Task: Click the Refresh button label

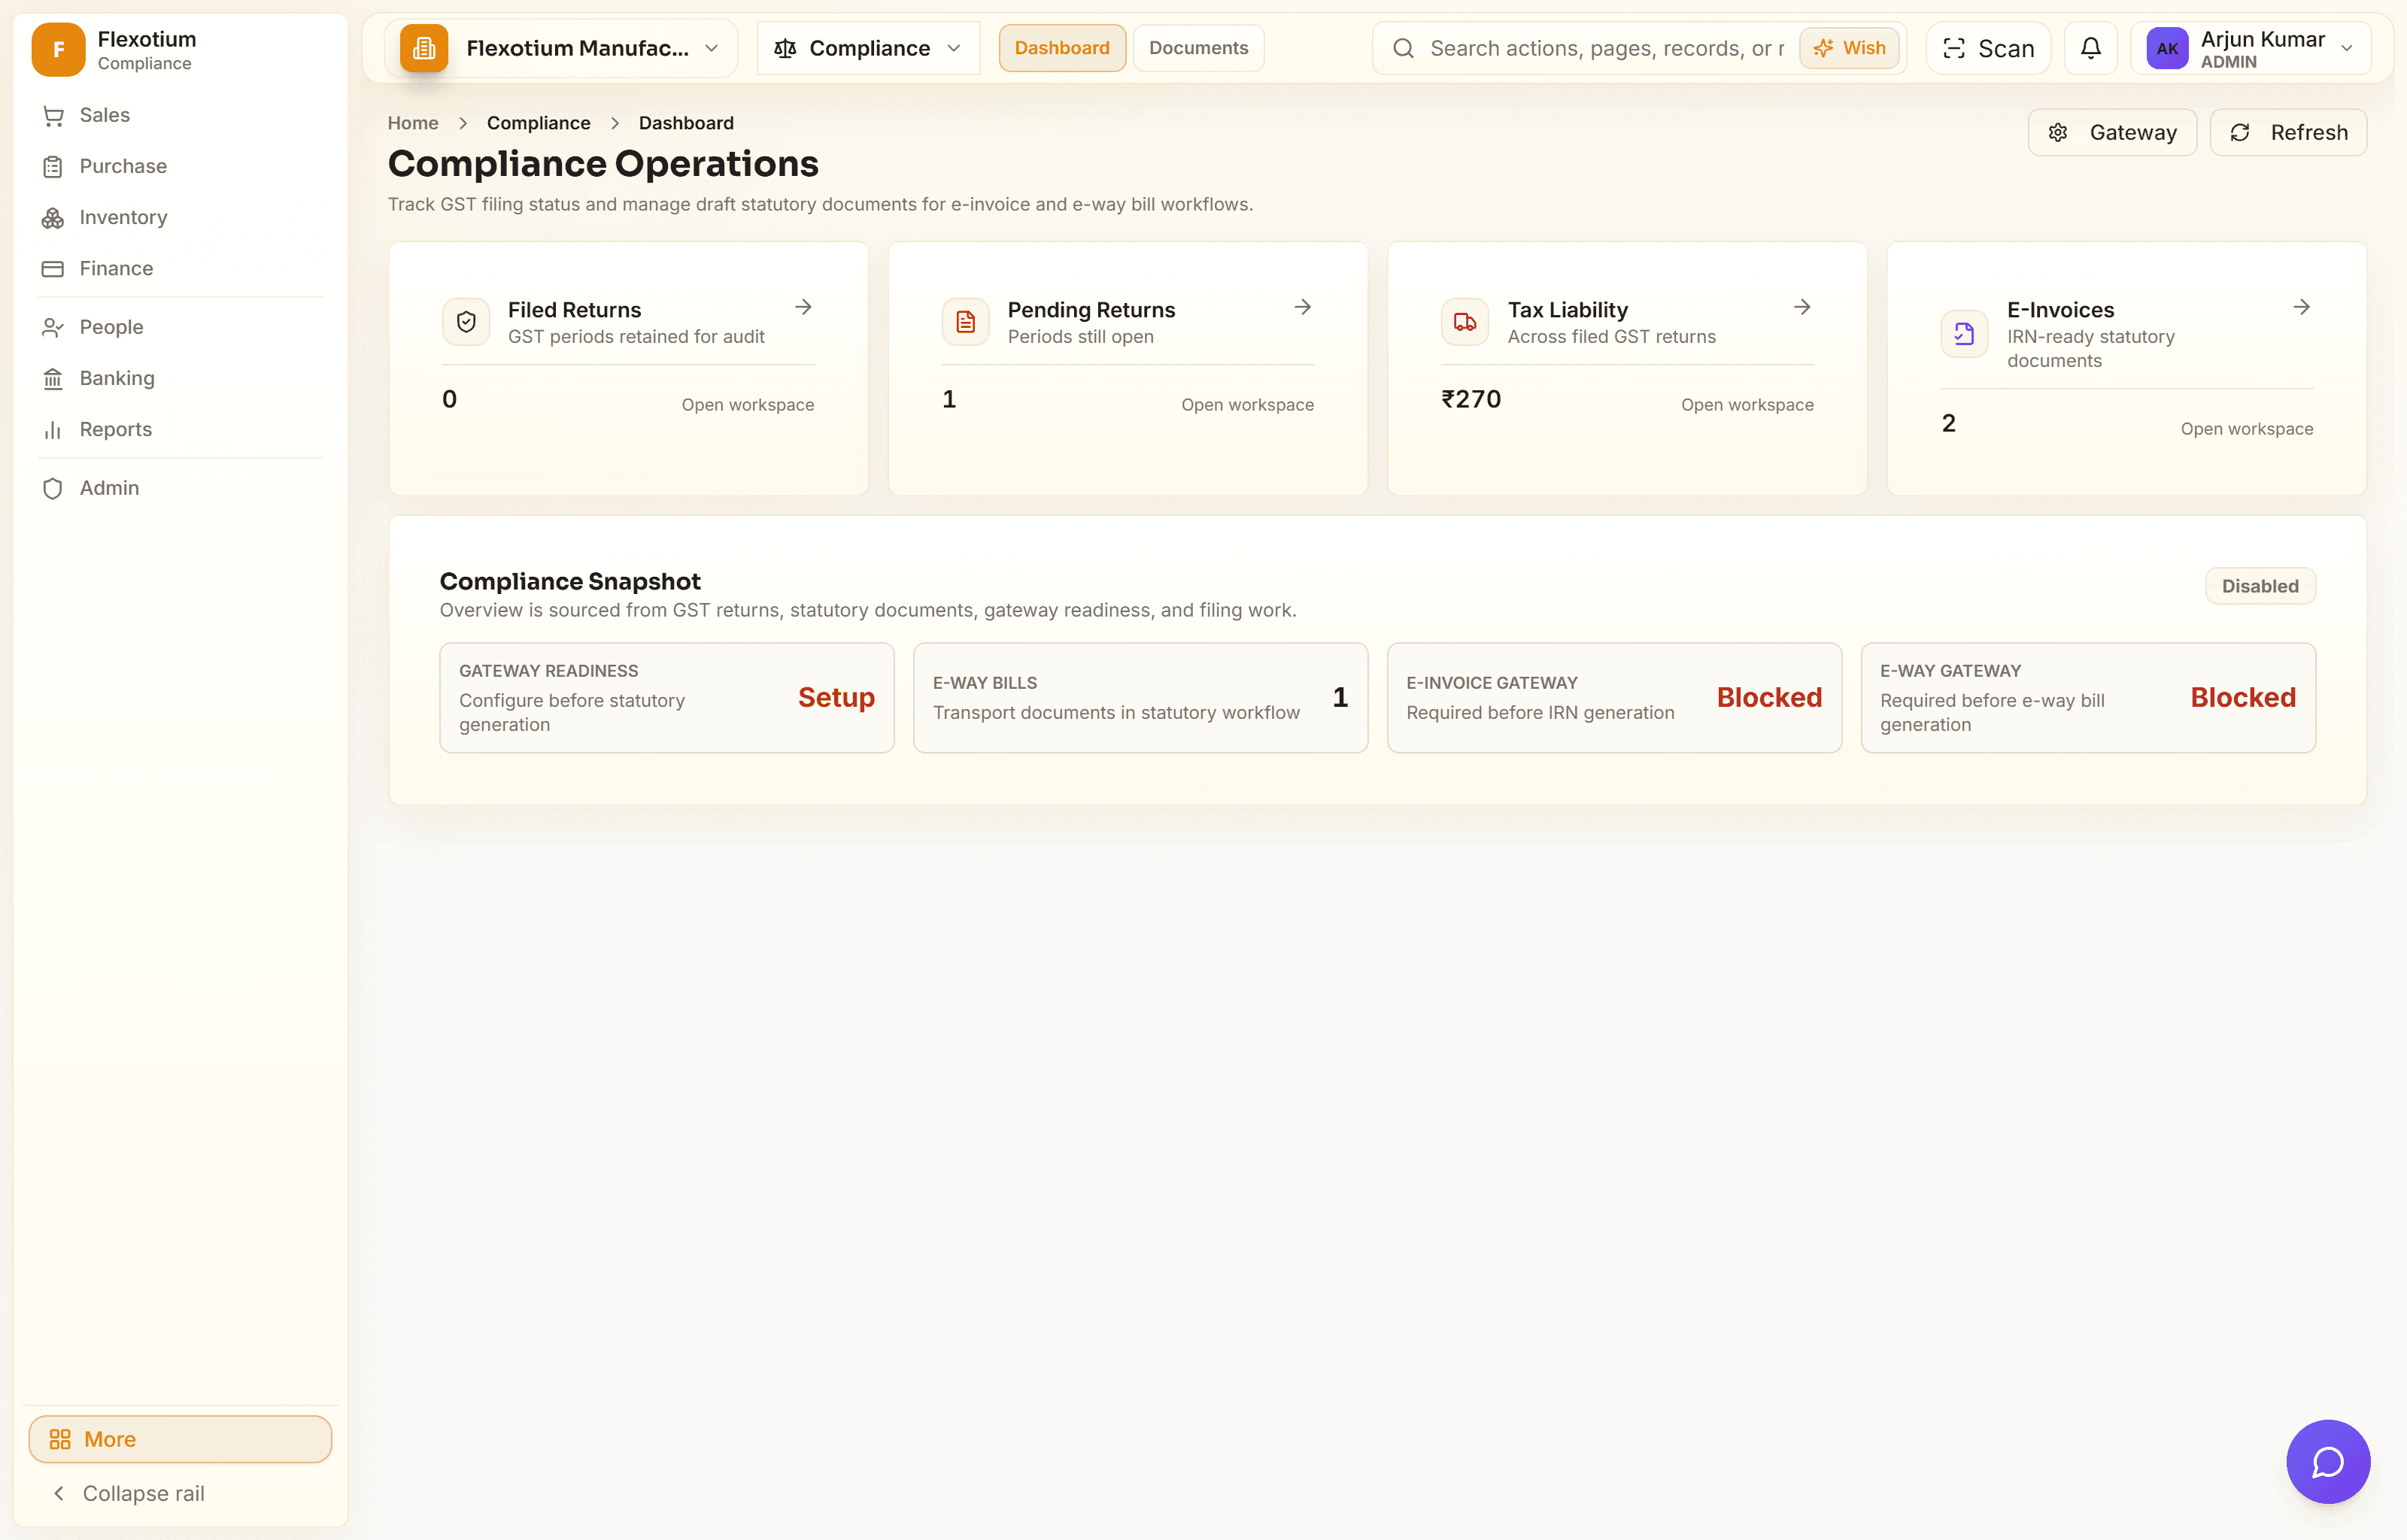Action: 2309,133
